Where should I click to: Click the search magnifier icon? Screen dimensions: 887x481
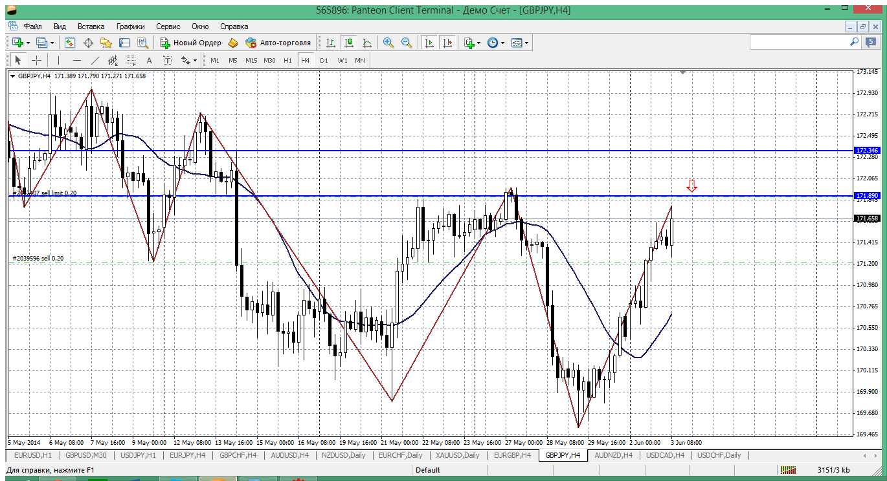855,42
